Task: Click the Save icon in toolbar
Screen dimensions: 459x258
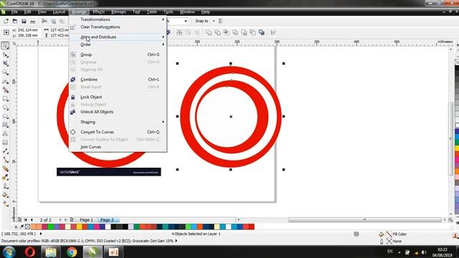Action: pos(24,21)
